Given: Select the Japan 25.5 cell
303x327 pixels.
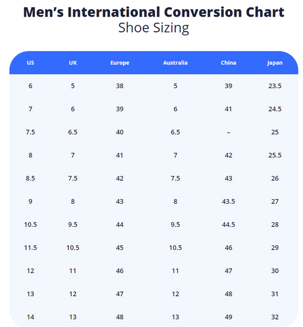Looking at the screenshot, I should tap(275, 155).
